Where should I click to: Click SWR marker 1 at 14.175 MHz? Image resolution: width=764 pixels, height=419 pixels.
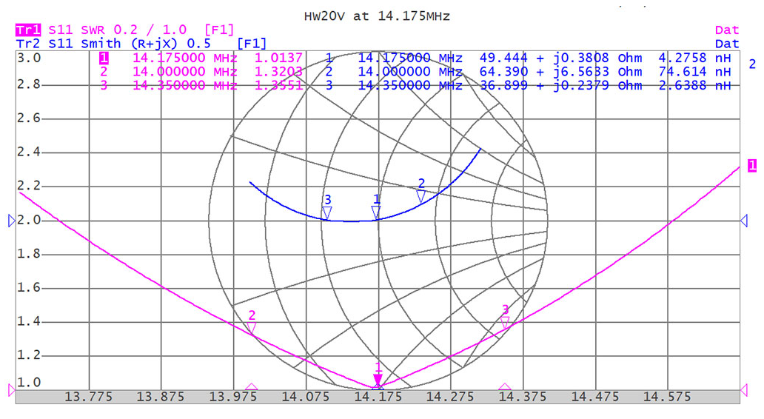click(x=378, y=380)
